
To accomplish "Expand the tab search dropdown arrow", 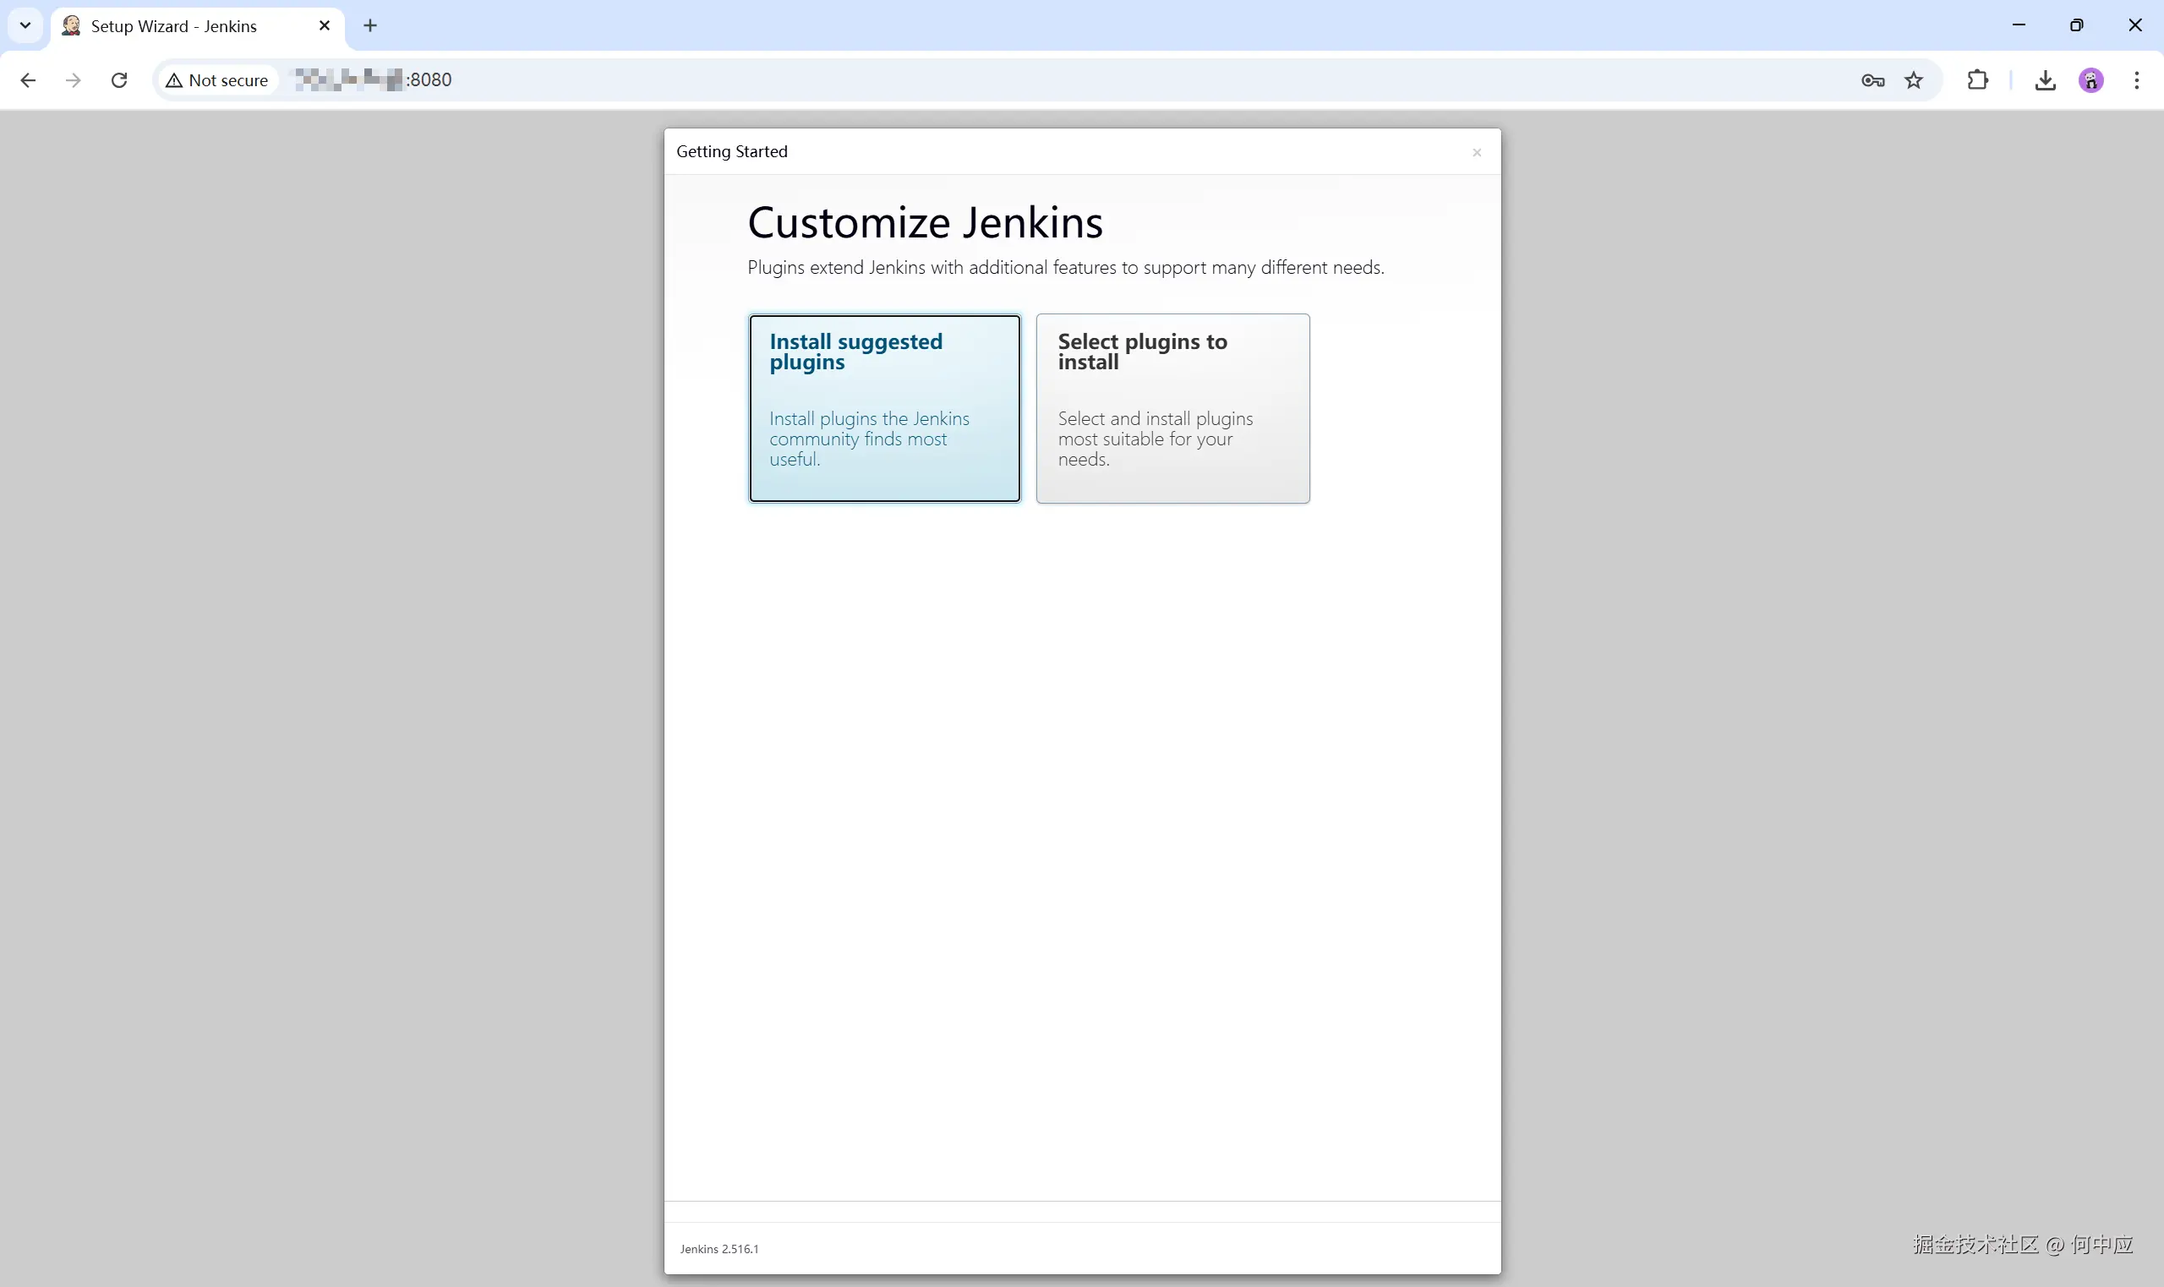I will coord(25,25).
